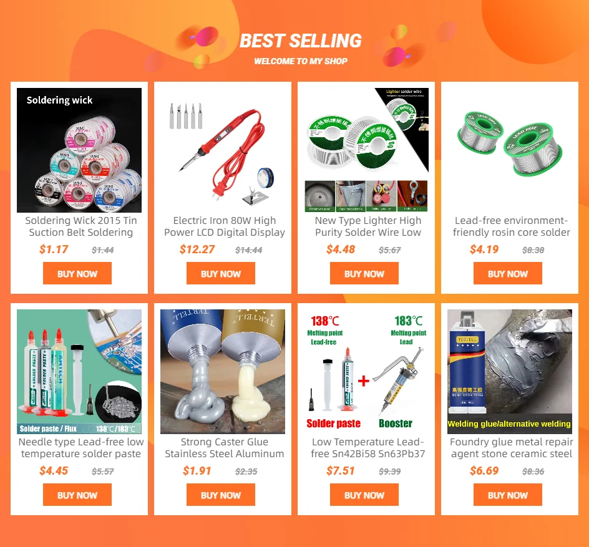Open the Soldering wick product image

(x=79, y=150)
